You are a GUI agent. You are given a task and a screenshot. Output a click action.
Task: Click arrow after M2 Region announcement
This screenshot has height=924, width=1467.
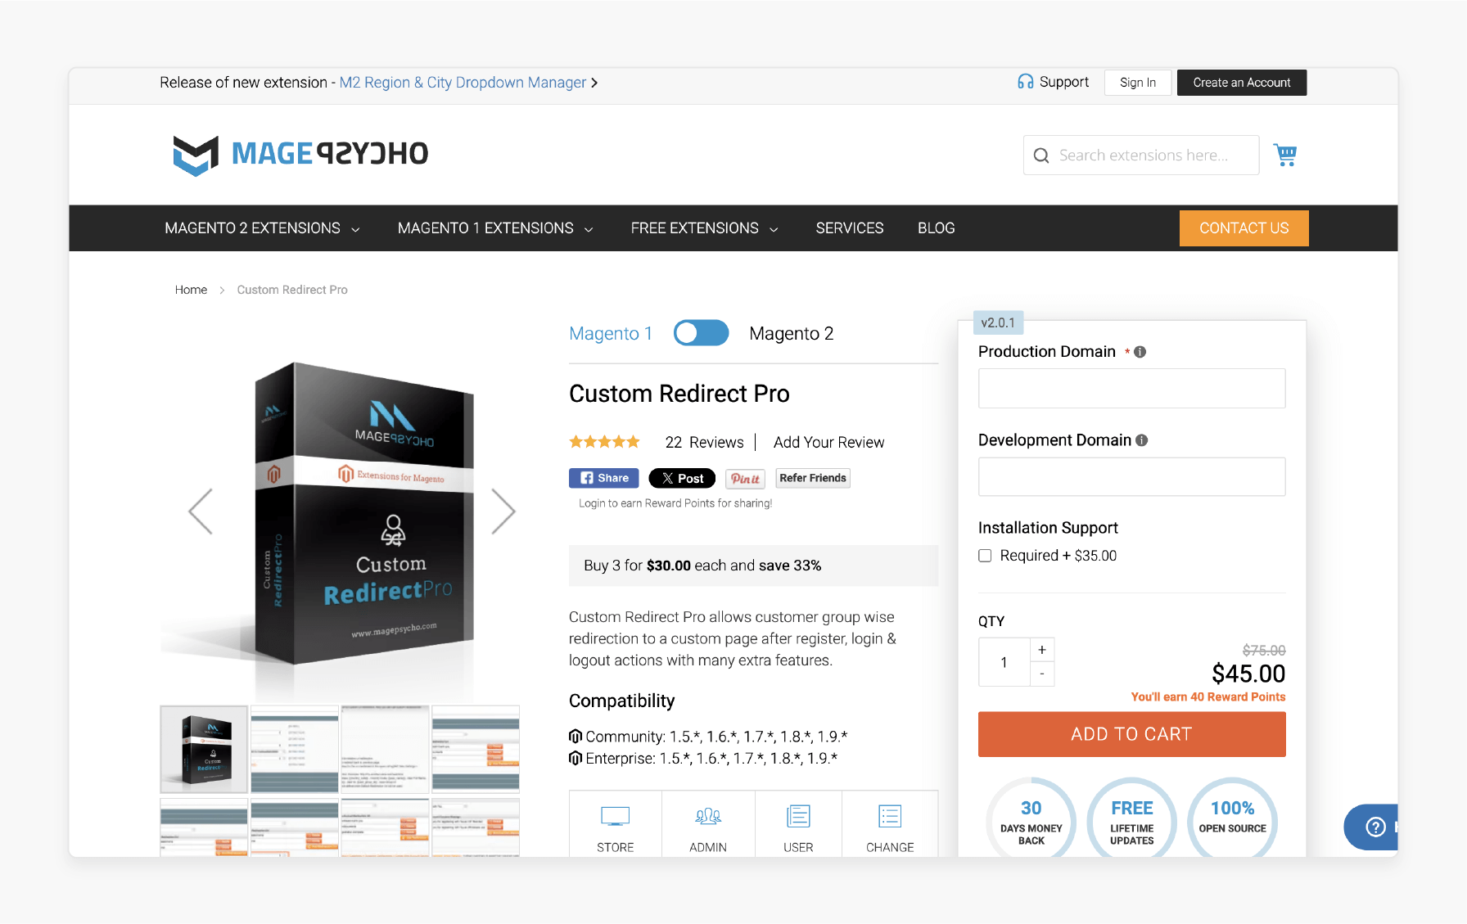click(594, 83)
